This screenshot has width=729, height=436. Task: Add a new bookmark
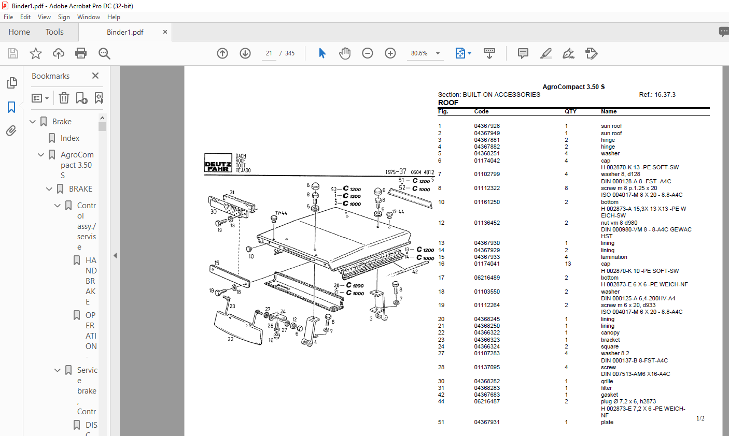click(x=81, y=98)
